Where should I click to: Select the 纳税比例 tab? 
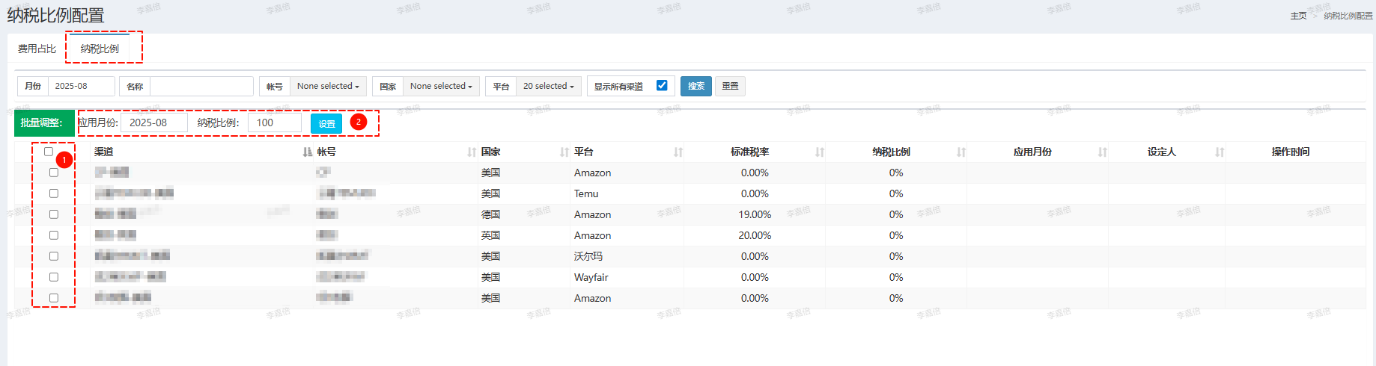pyautogui.click(x=100, y=49)
